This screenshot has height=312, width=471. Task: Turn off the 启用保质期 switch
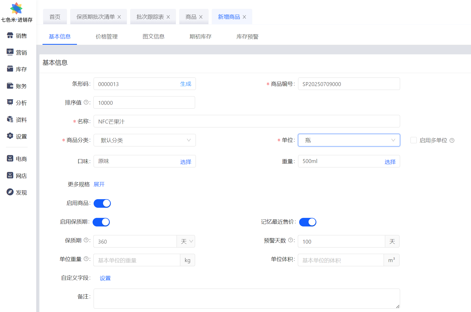[x=101, y=222]
